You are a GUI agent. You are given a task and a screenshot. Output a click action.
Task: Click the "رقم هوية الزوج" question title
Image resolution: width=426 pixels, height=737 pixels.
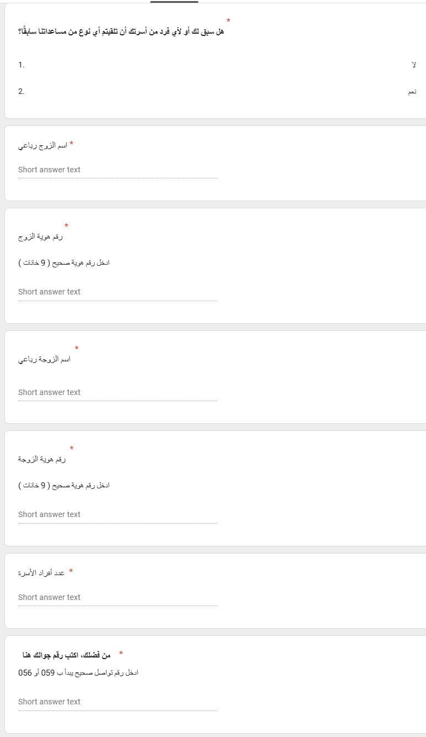pos(40,237)
